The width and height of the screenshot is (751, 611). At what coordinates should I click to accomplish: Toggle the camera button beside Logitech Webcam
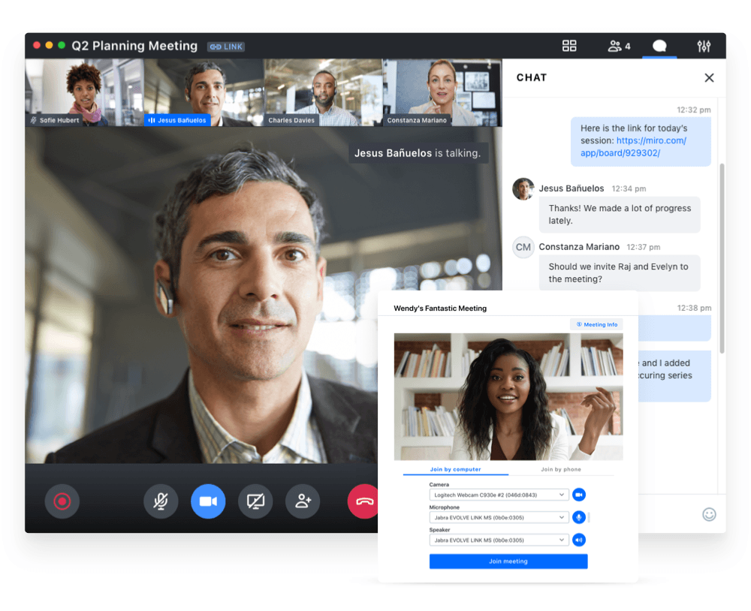(579, 495)
